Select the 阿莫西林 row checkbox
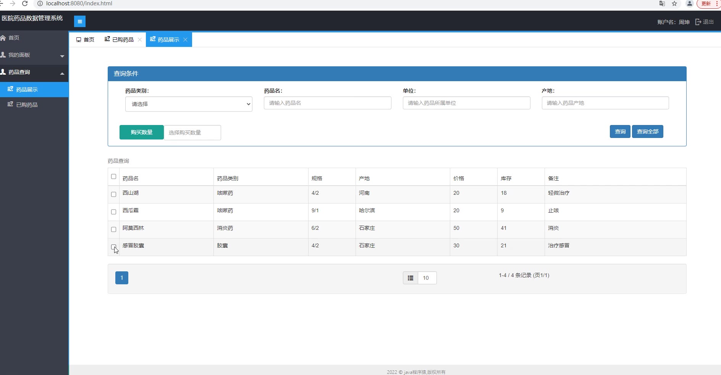 [x=113, y=229]
